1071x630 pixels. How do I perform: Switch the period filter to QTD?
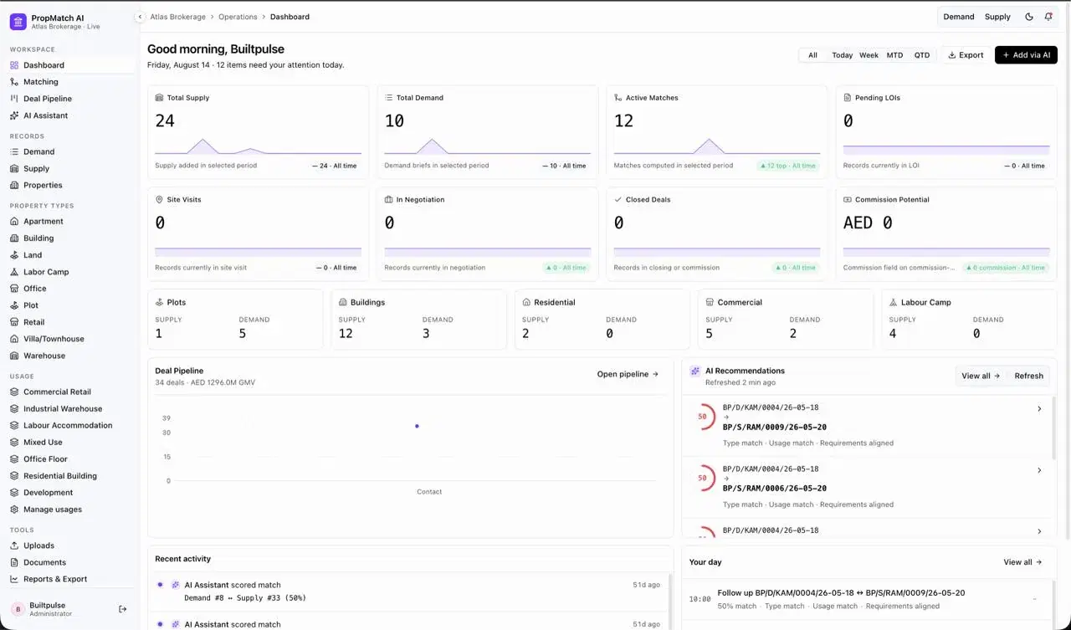[922, 55]
